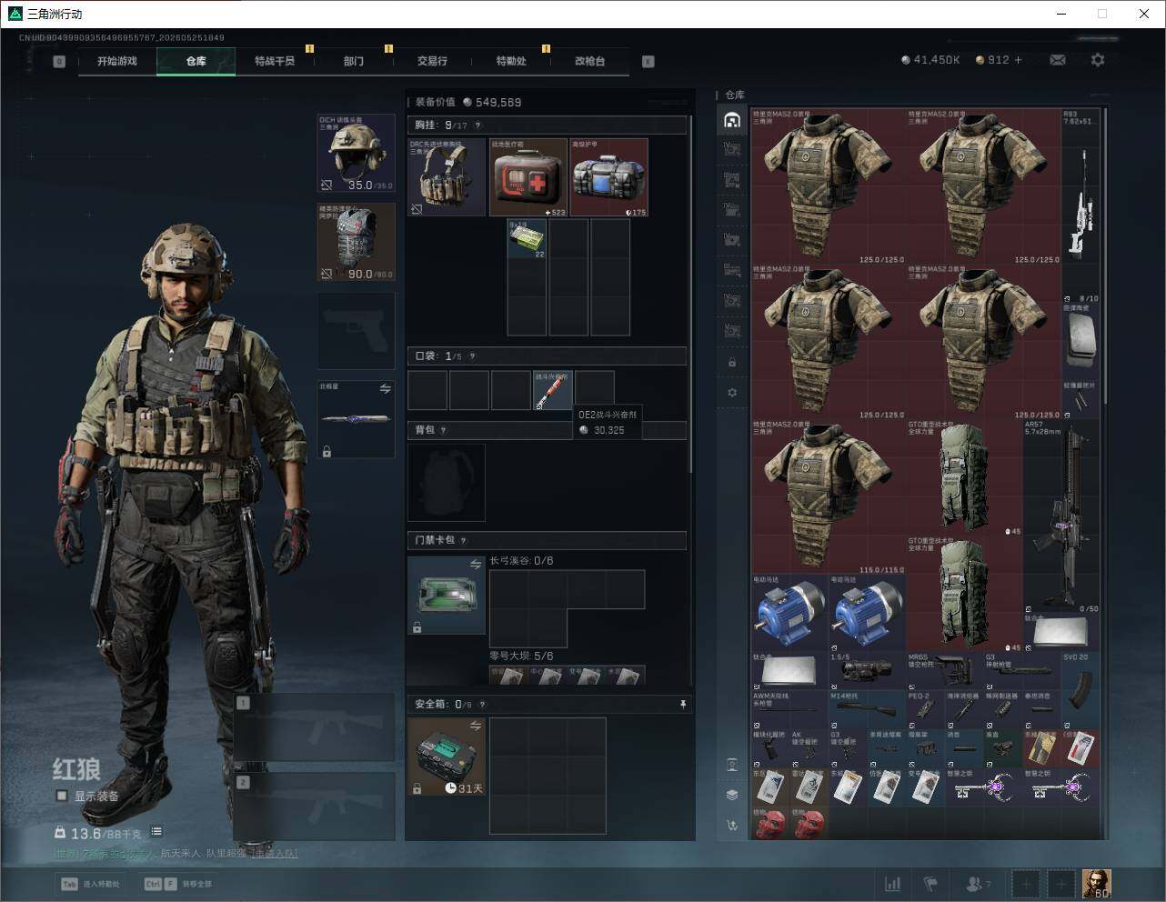Select the ammo box showing 22

coord(527,239)
